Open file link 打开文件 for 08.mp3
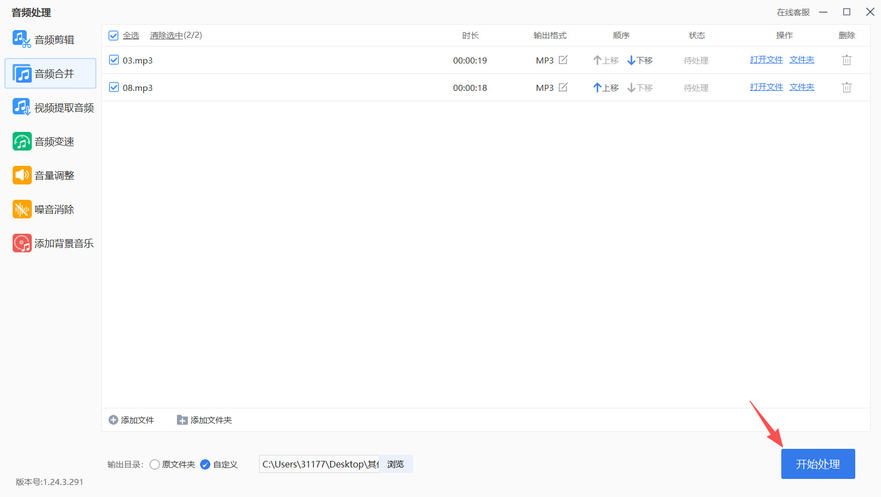The height and width of the screenshot is (497, 881). 766,87
